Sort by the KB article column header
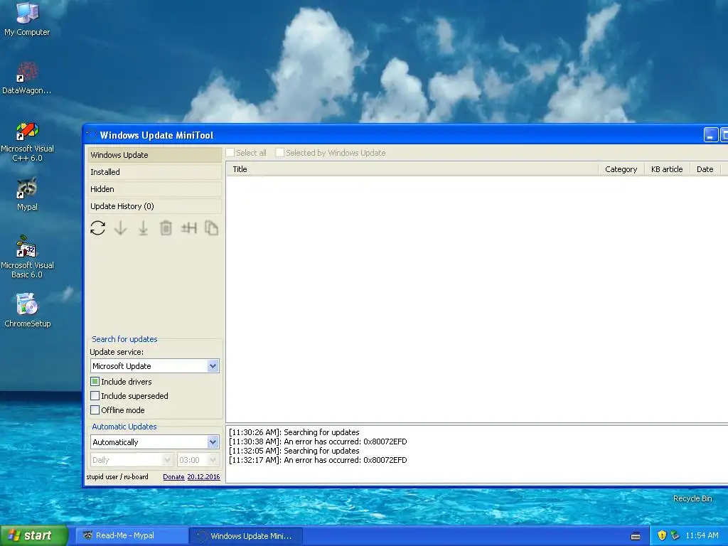This screenshot has width=728, height=546. click(667, 169)
